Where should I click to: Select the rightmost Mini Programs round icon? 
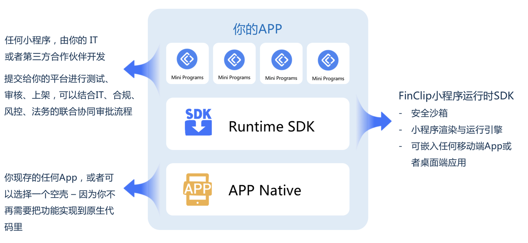tap(328, 60)
